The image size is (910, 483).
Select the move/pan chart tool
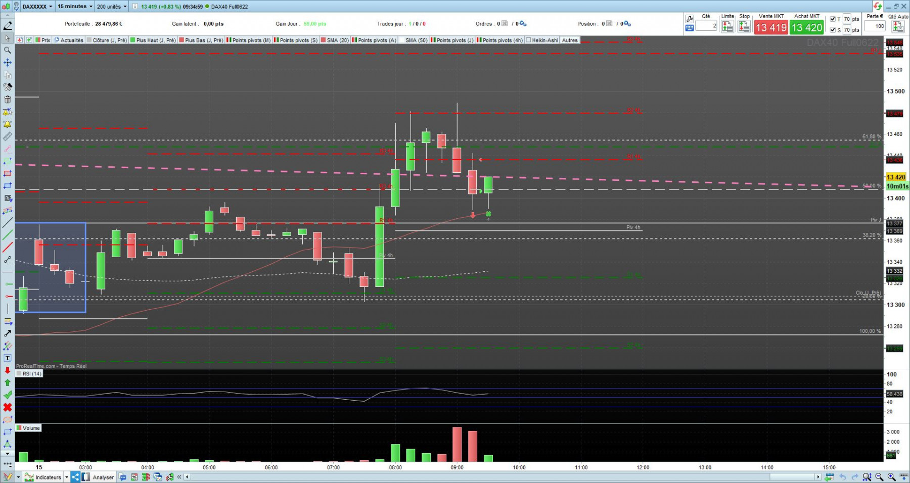(x=8, y=63)
